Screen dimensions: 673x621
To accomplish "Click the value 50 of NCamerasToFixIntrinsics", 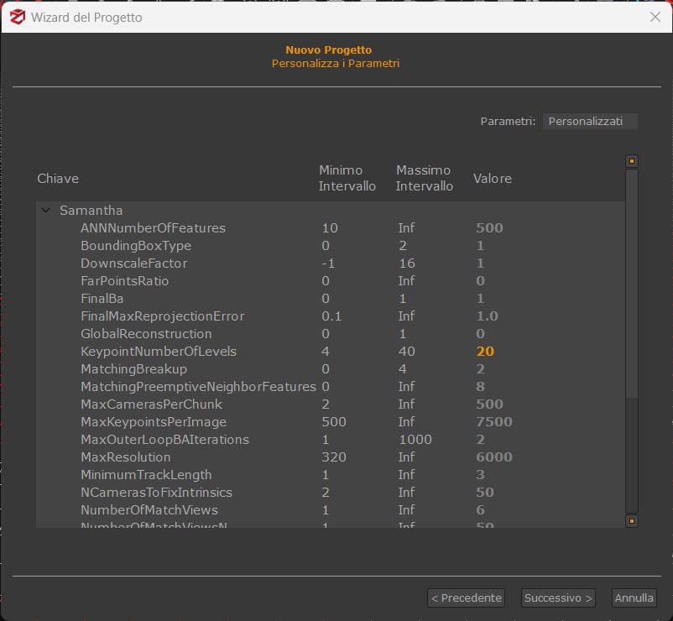I will 485,493.
